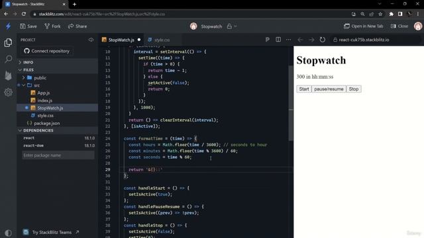The height and width of the screenshot is (238, 424).
Task: Click the Start button in preview
Action: [x=304, y=89]
